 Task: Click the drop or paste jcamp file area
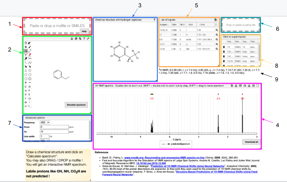tap(240, 25)
